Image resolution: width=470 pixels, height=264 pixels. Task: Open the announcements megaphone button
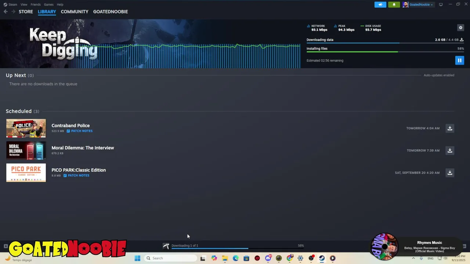(380, 4)
